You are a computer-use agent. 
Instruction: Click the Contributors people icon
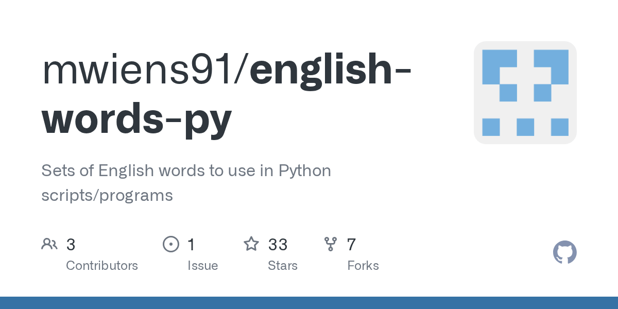tap(49, 244)
